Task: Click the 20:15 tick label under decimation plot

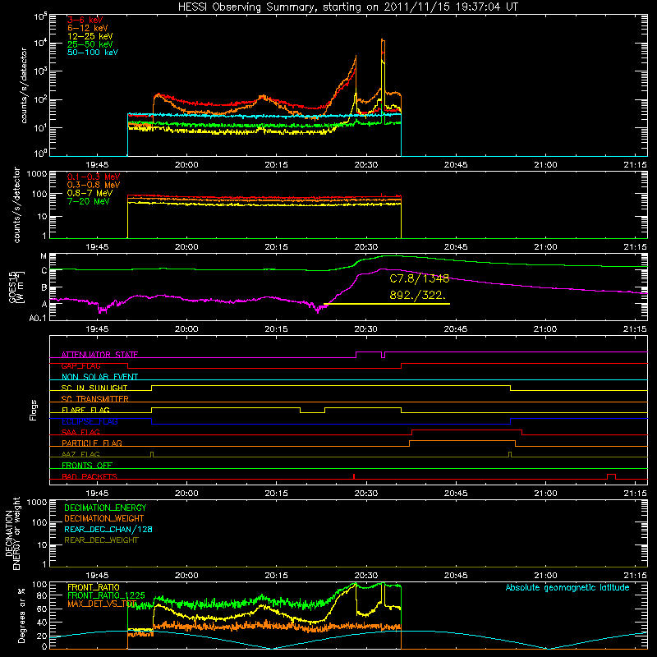Action: (276, 576)
